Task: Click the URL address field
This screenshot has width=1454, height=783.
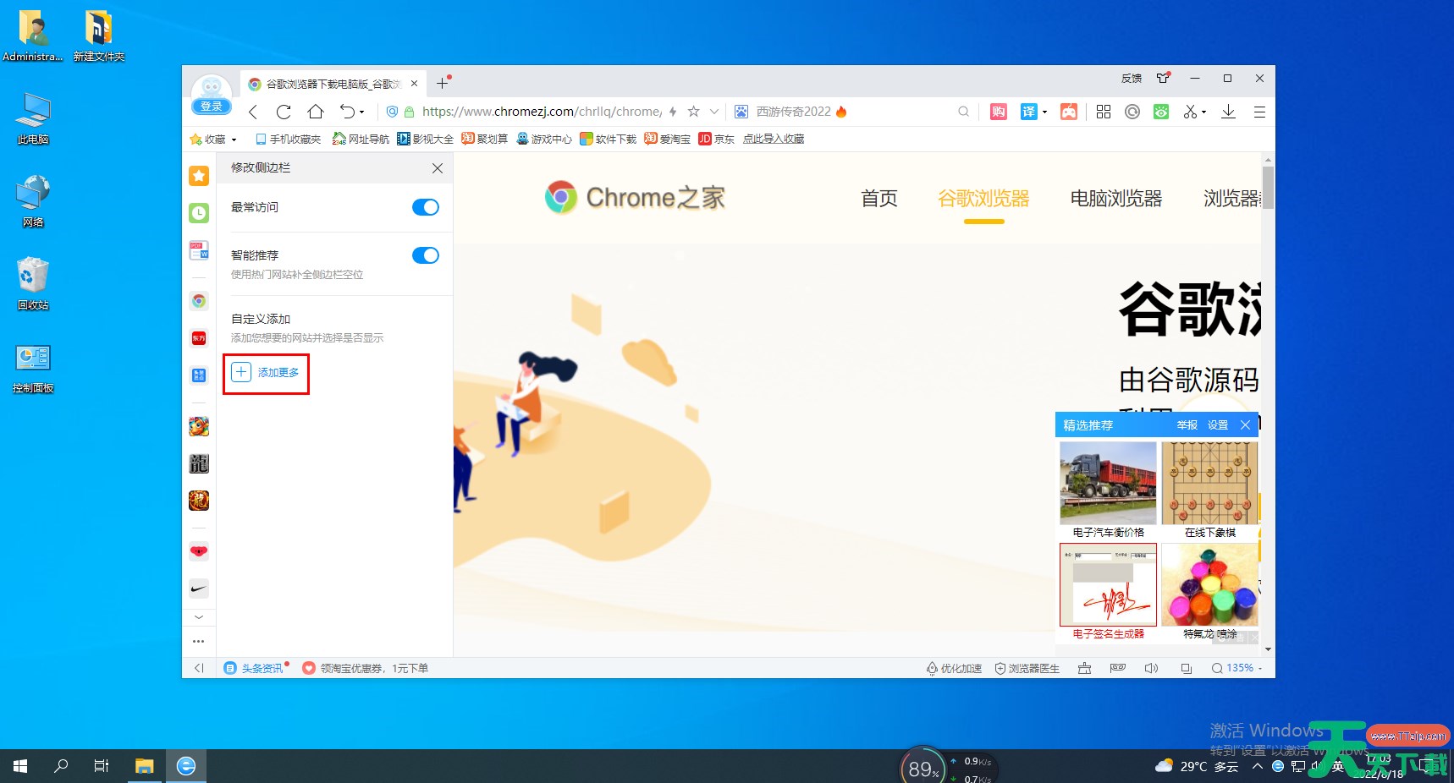Action: 542,112
